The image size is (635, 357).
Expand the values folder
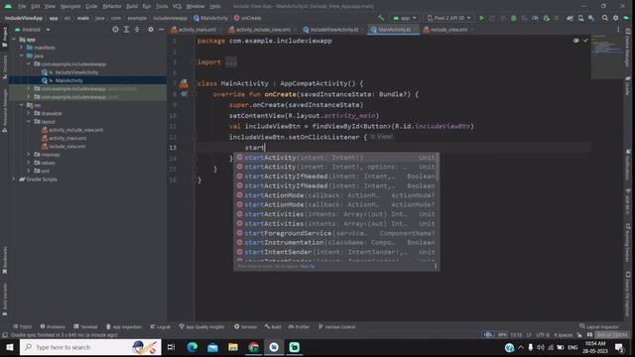(29, 163)
